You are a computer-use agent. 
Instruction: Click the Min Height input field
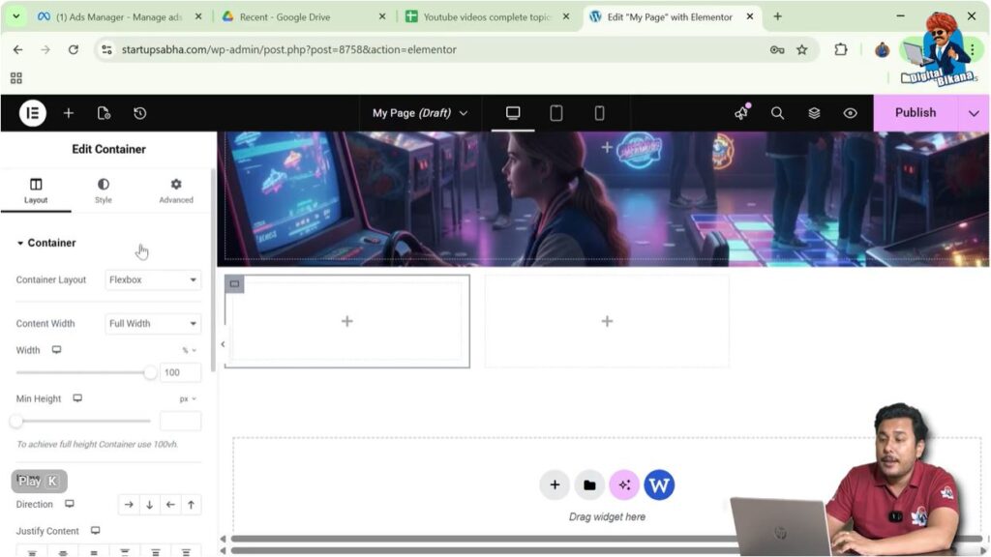[180, 421]
